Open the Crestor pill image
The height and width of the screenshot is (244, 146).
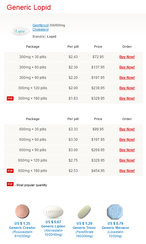click(22, 211)
